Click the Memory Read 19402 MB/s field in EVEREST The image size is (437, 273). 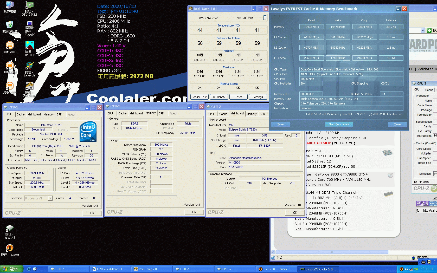tap(311, 27)
